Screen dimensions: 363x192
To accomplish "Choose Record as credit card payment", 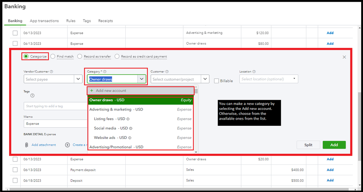I will [117, 56].
